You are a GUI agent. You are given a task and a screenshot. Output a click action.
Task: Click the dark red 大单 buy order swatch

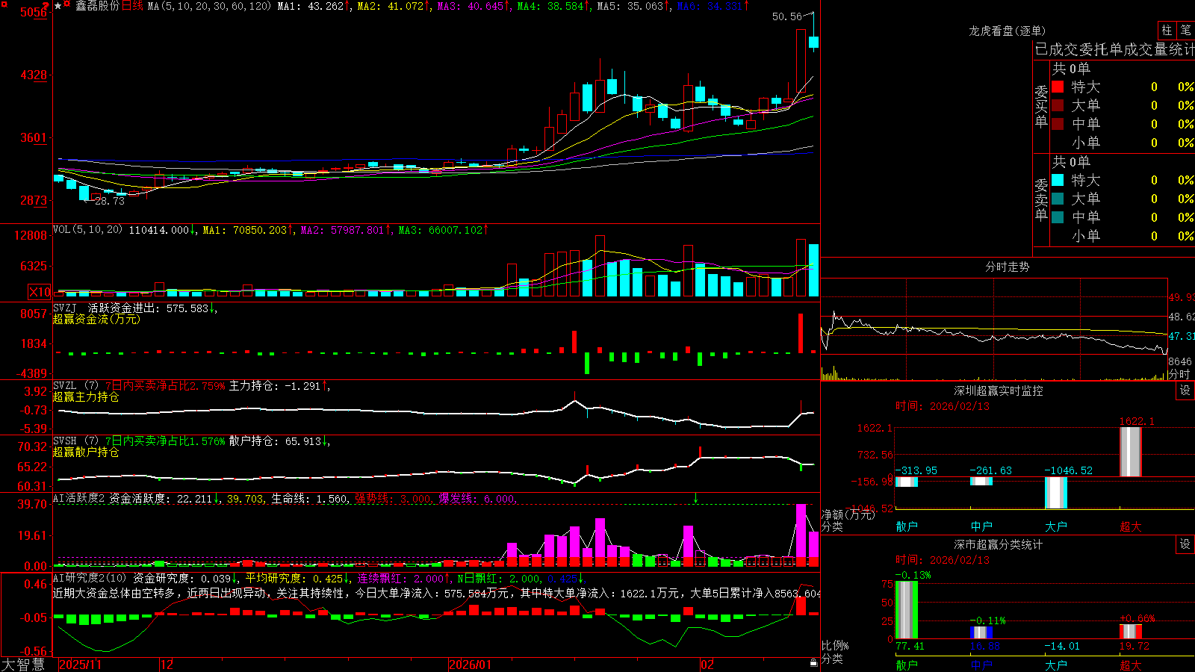point(1058,105)
